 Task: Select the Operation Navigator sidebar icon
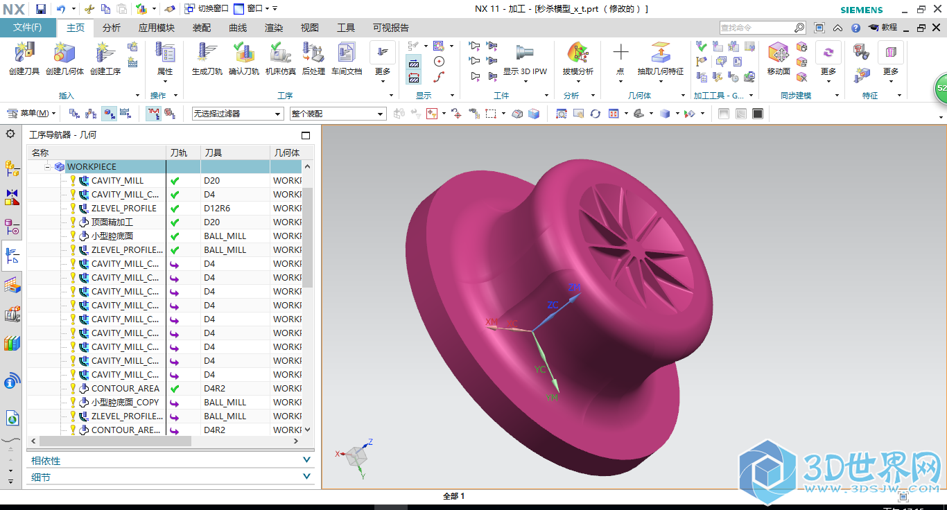[x=12, y=256]
